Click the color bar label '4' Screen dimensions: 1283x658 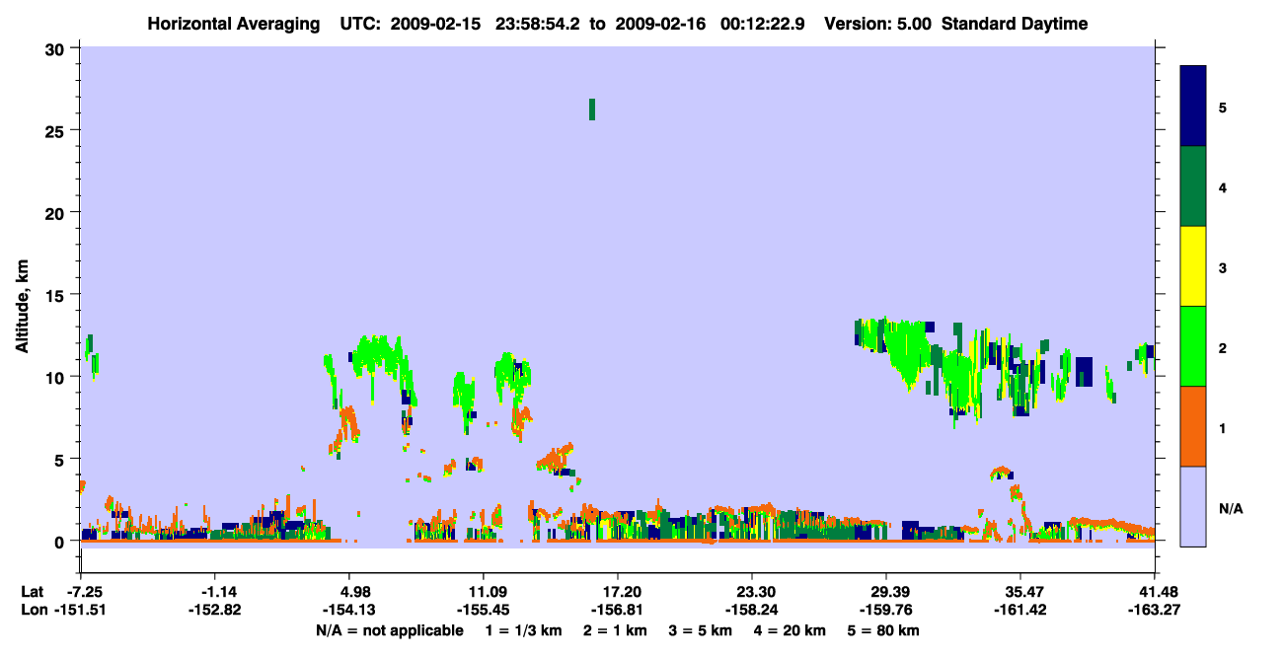point(1224,187)
